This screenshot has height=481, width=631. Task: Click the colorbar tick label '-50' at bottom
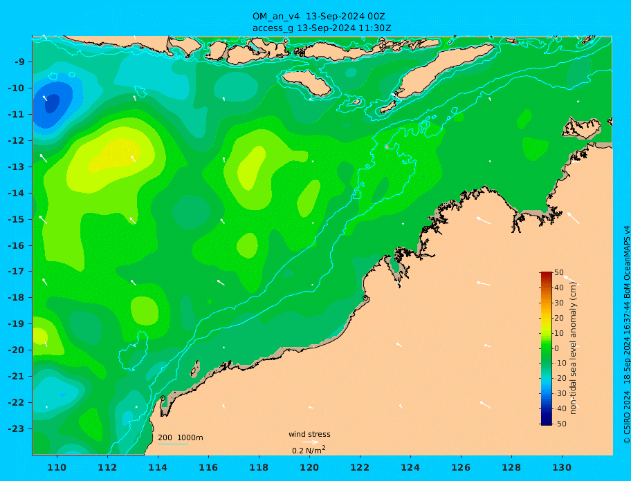(559, 424)
